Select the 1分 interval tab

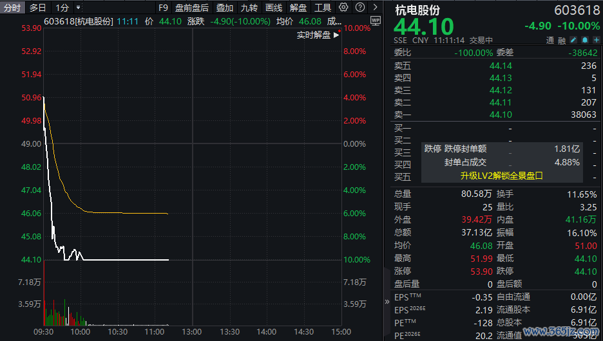pos(62,7)
